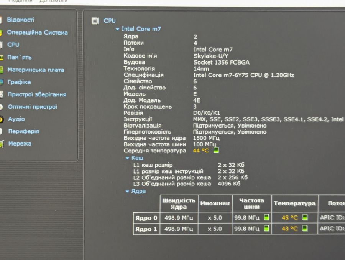Image resolution: width=345 pixels, height=260 pixels.
Task: Select the 4096 Кб L3 cache value
Action: [x=229, y=184]
